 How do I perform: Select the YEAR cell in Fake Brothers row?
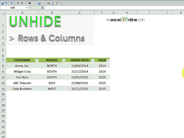pos(102,89)
